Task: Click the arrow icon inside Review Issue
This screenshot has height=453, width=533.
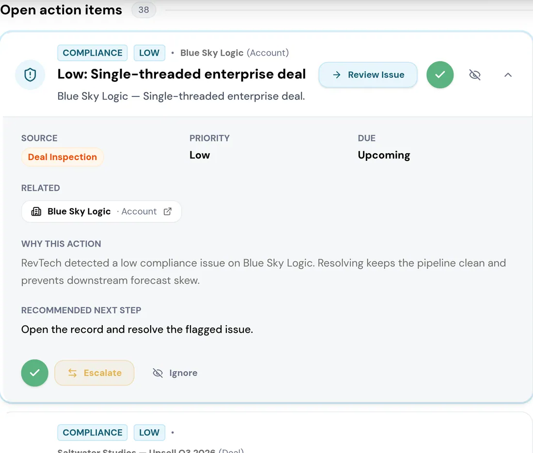Action: [337, 75]
